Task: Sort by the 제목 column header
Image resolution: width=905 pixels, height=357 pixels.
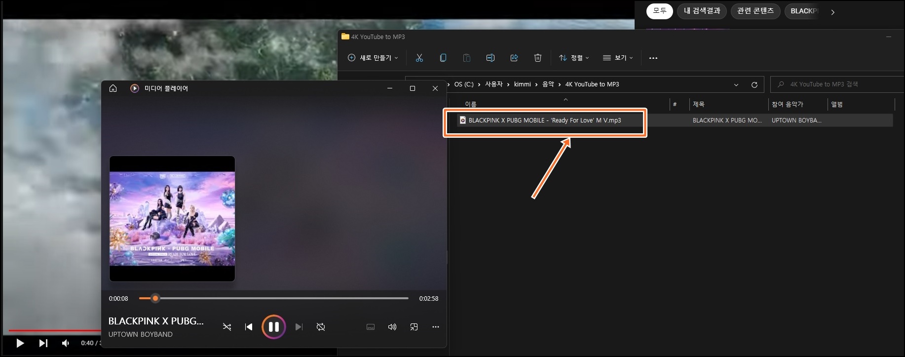Action: (699, 104)
